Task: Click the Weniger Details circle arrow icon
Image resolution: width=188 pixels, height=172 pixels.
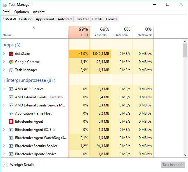Action: (x=6, y=165)
